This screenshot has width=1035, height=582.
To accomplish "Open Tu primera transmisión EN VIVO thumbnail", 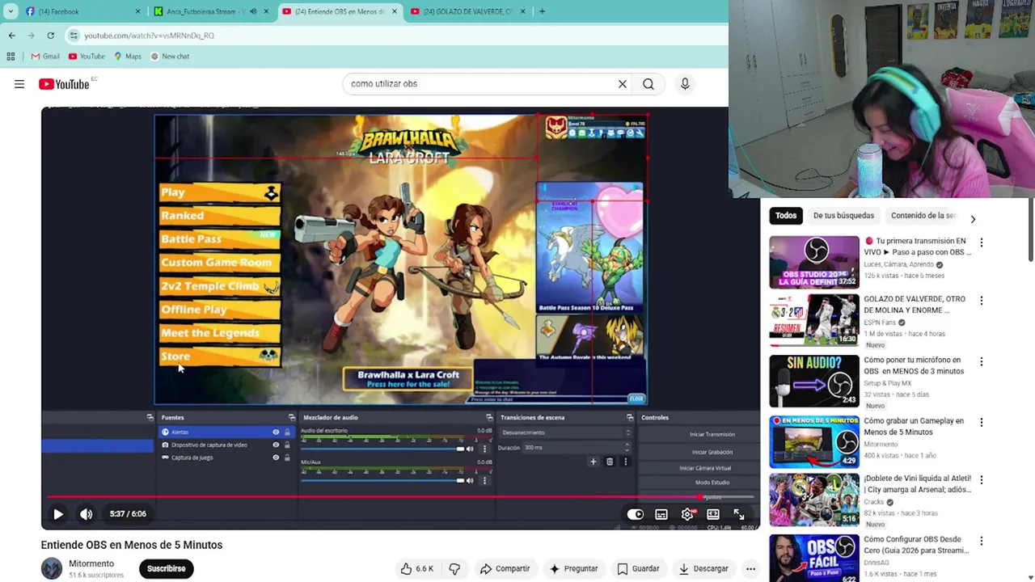I will tap(814, 262).
